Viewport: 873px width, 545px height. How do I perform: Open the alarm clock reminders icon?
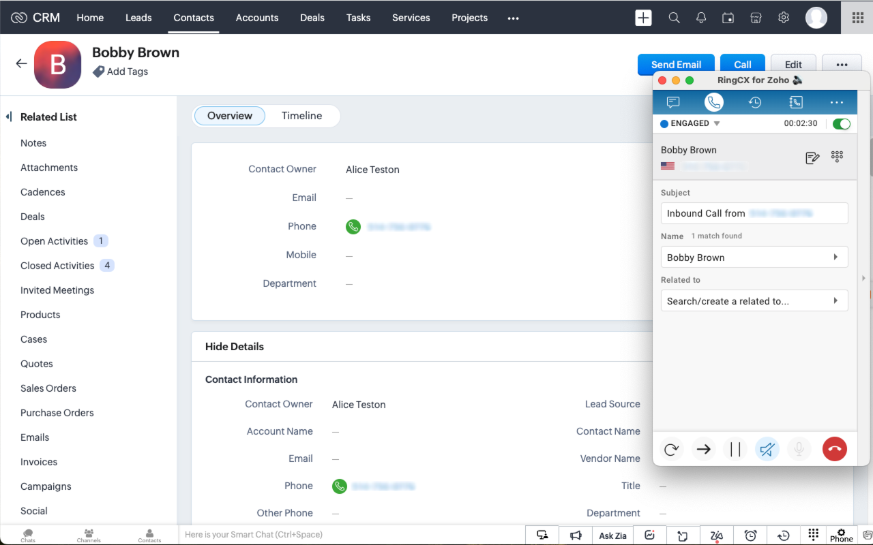750,535
